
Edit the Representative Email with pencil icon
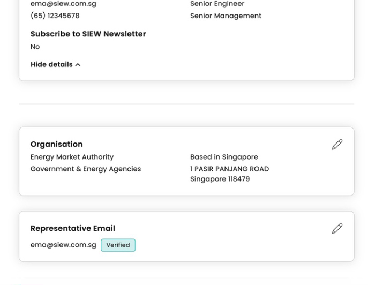(x=337, y=228)
